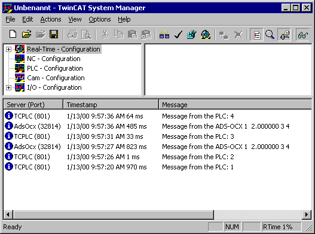Screen dimensions: 315x234
Task: Click the Ready status bar text
Action: 13,227
